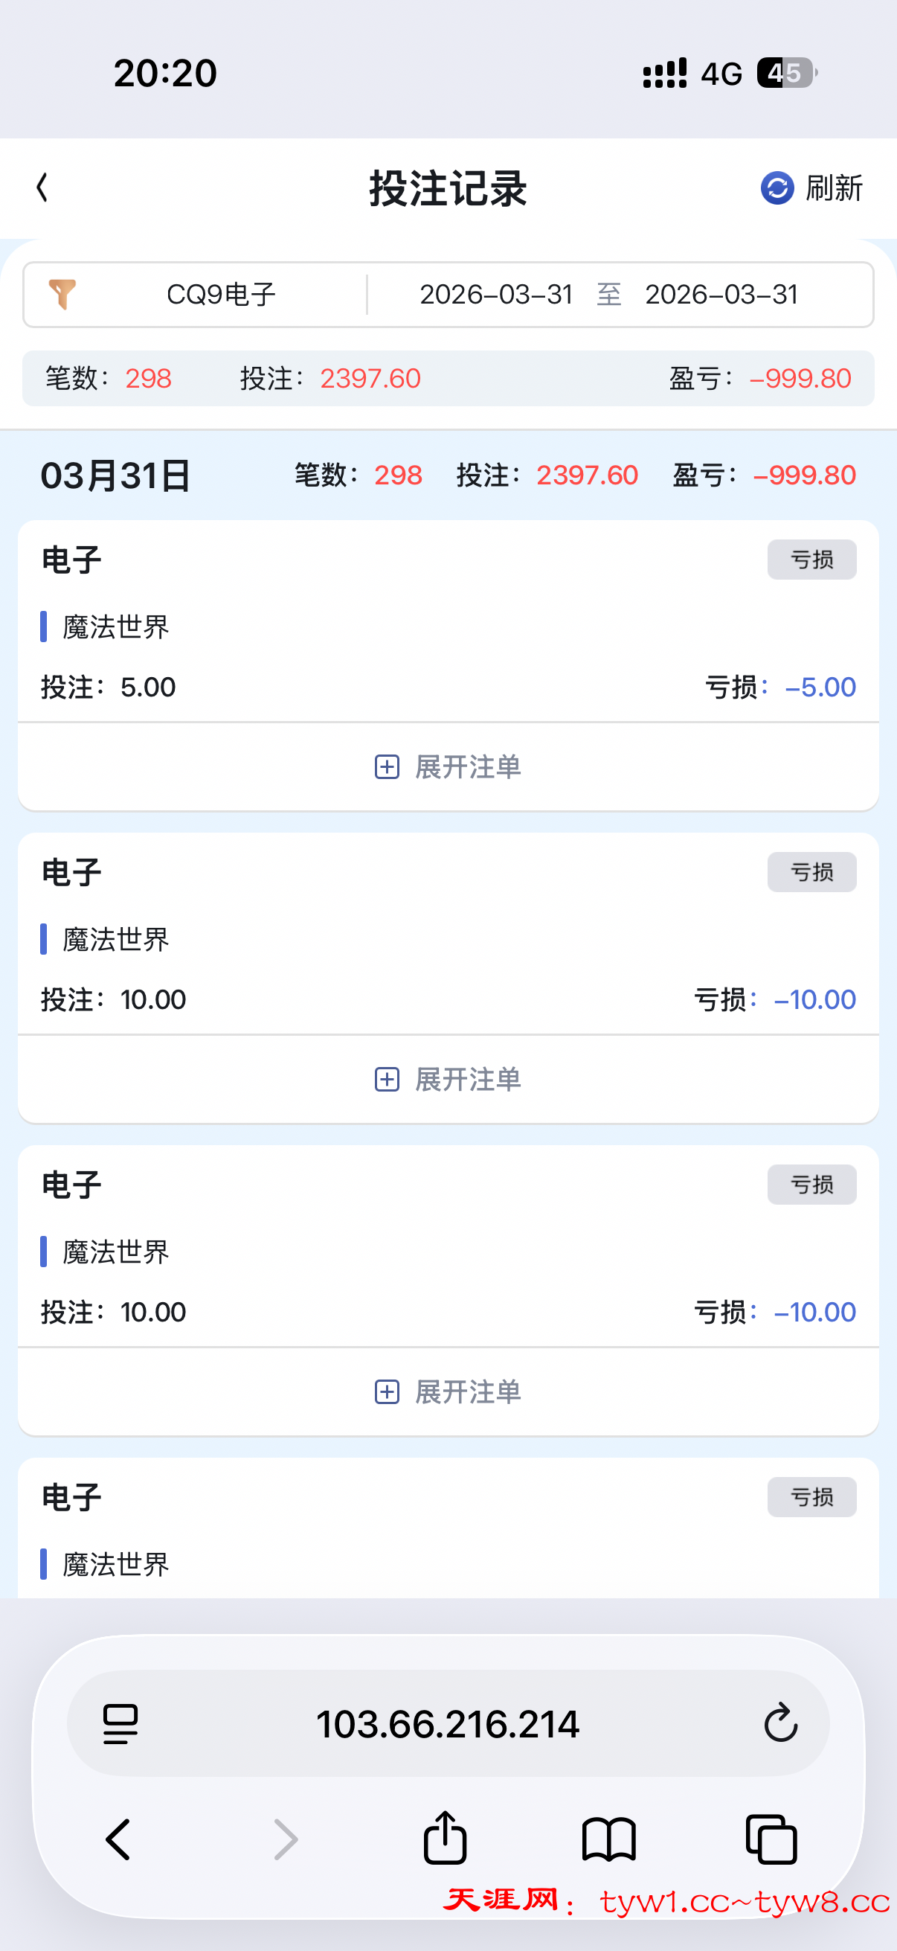Go back with the browser back arrow

119,1839
